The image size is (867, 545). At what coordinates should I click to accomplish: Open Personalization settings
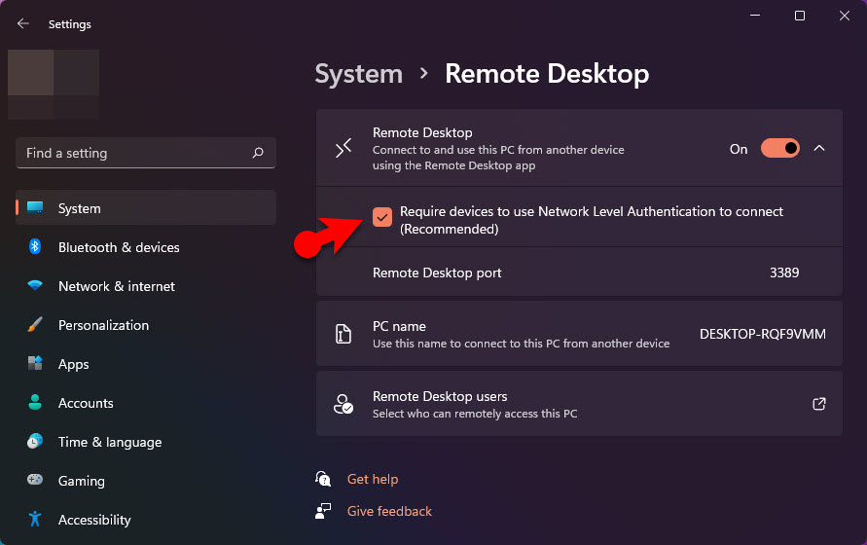(x=146, y=325)
